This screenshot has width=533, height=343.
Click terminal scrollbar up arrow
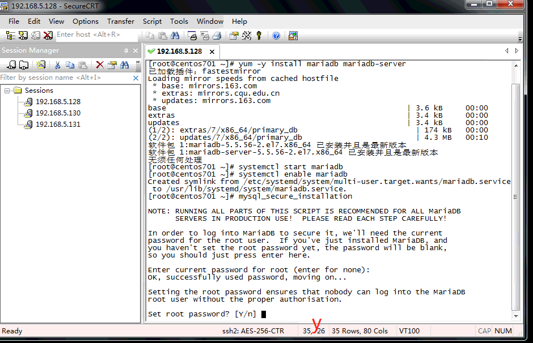[516, 66]
